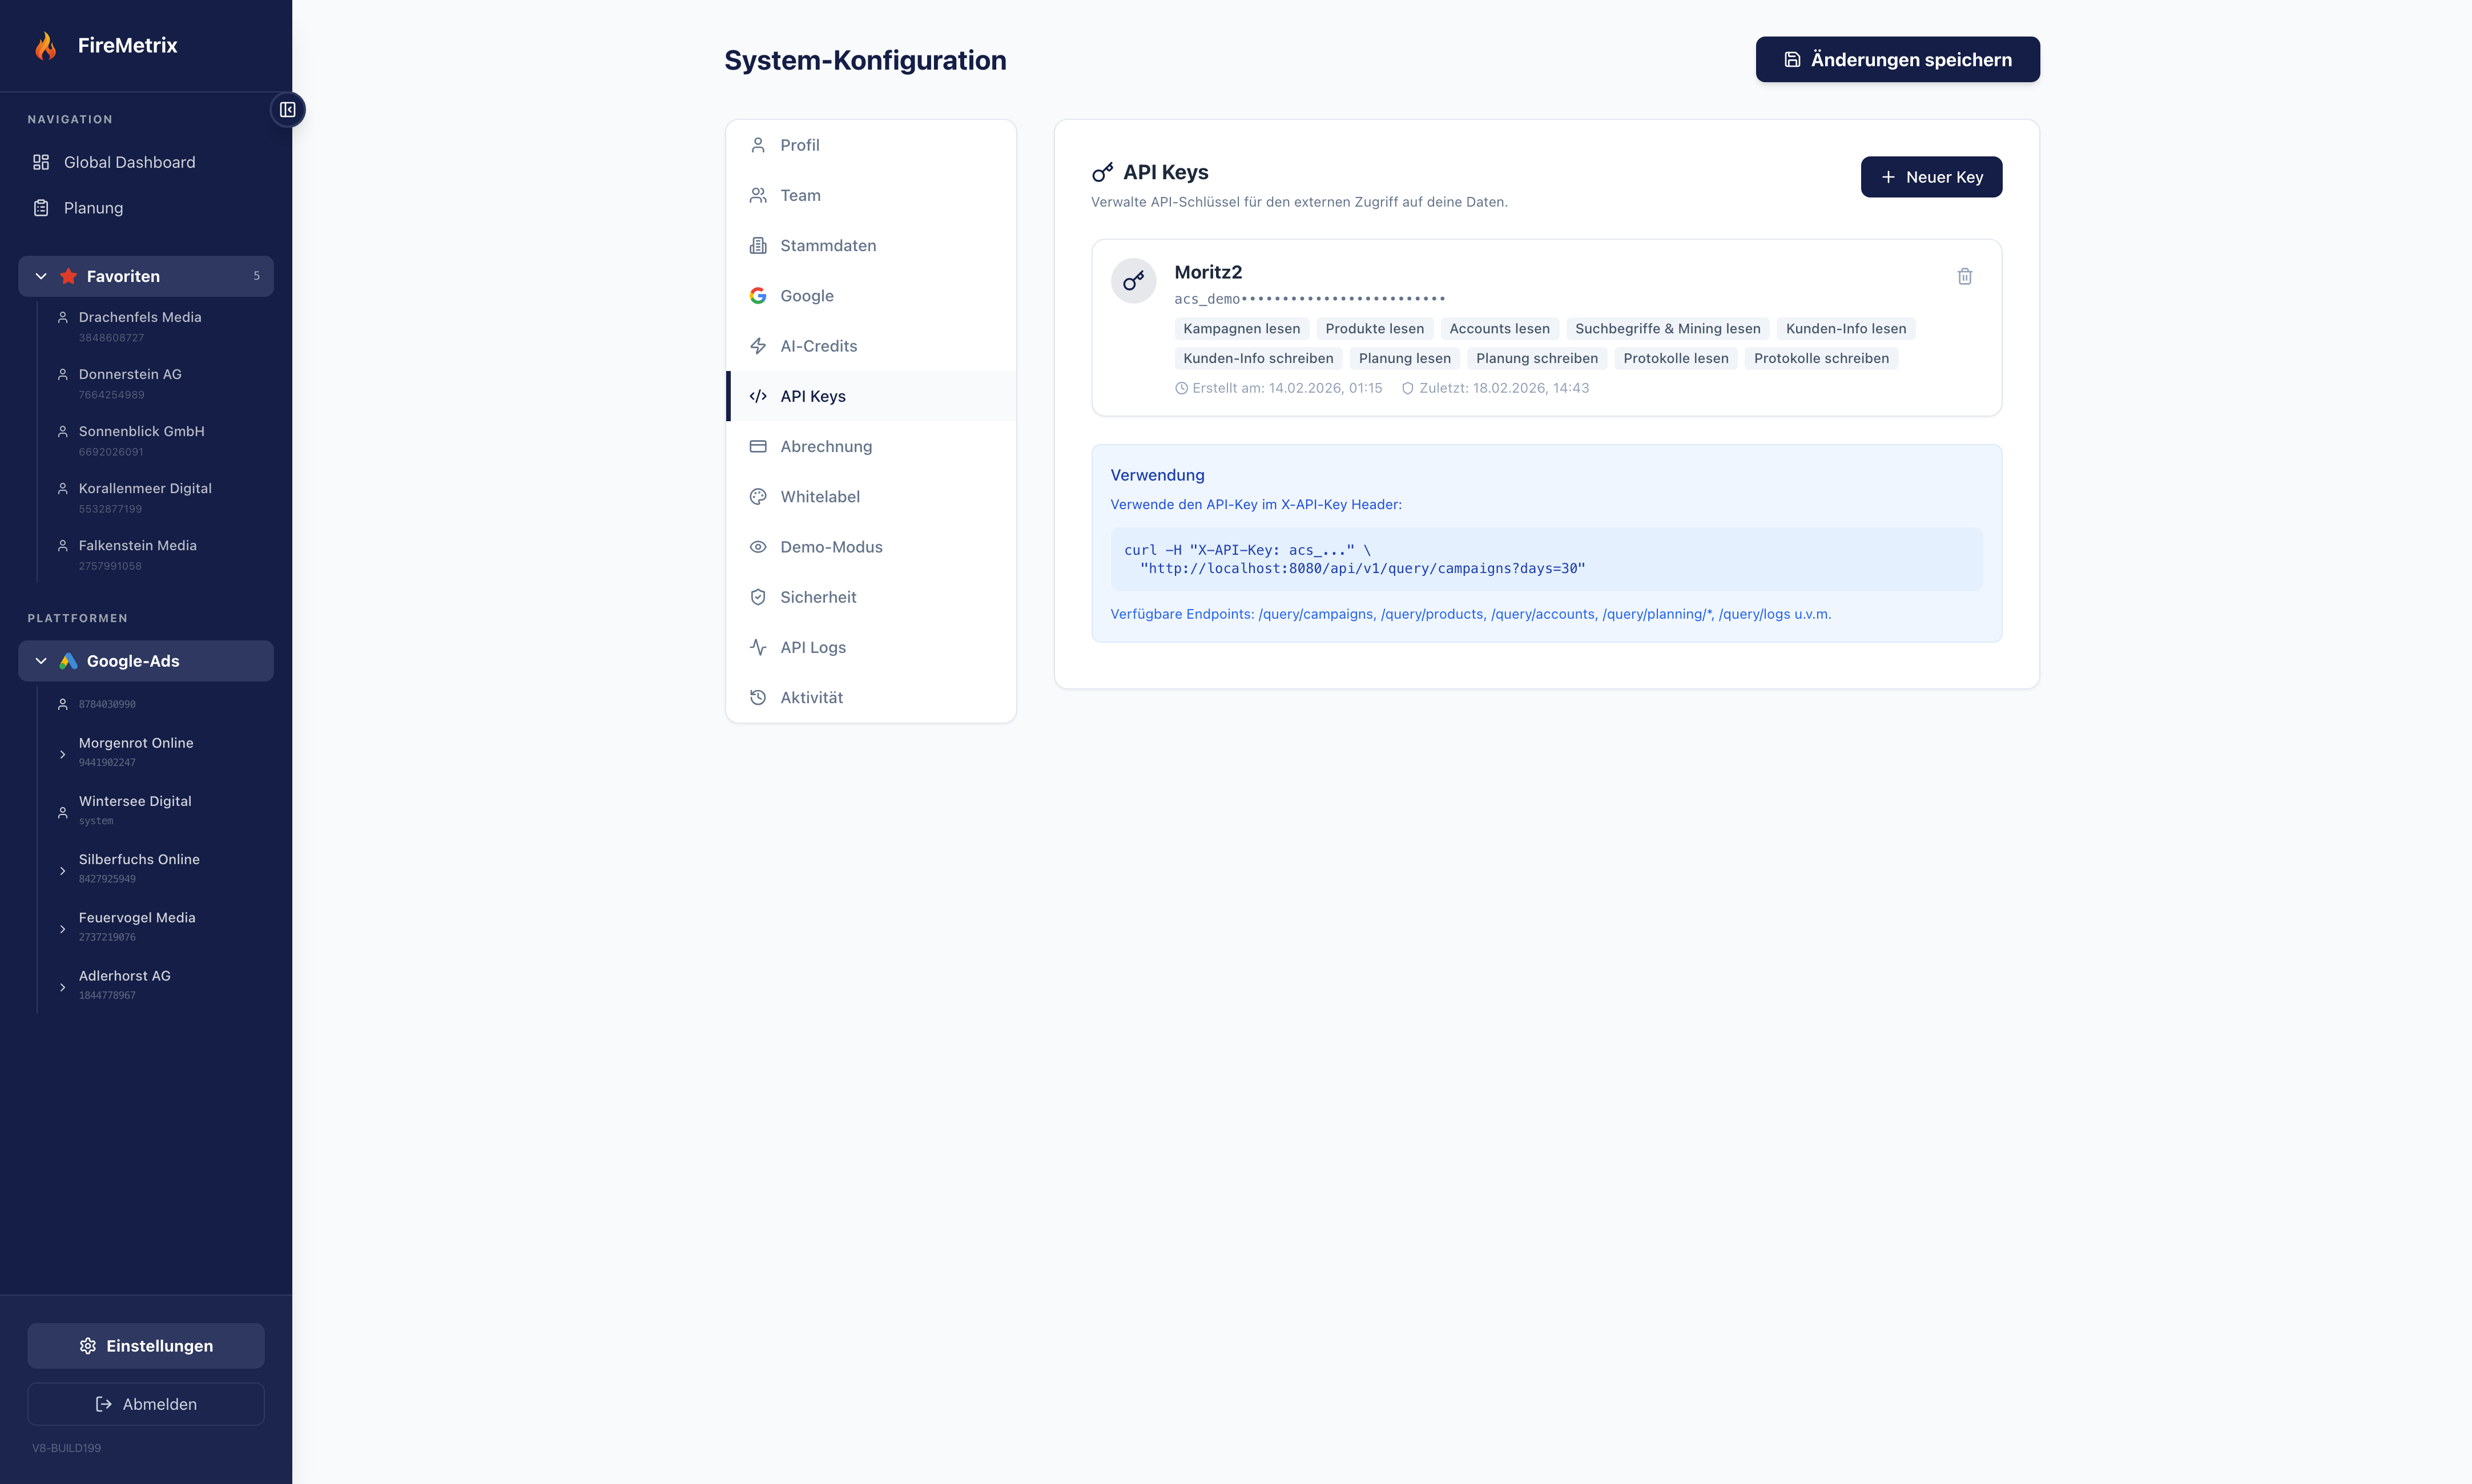Click the sidebar collapse icon at panel edge

287,110
